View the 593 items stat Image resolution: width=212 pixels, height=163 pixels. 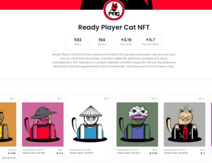77,42
